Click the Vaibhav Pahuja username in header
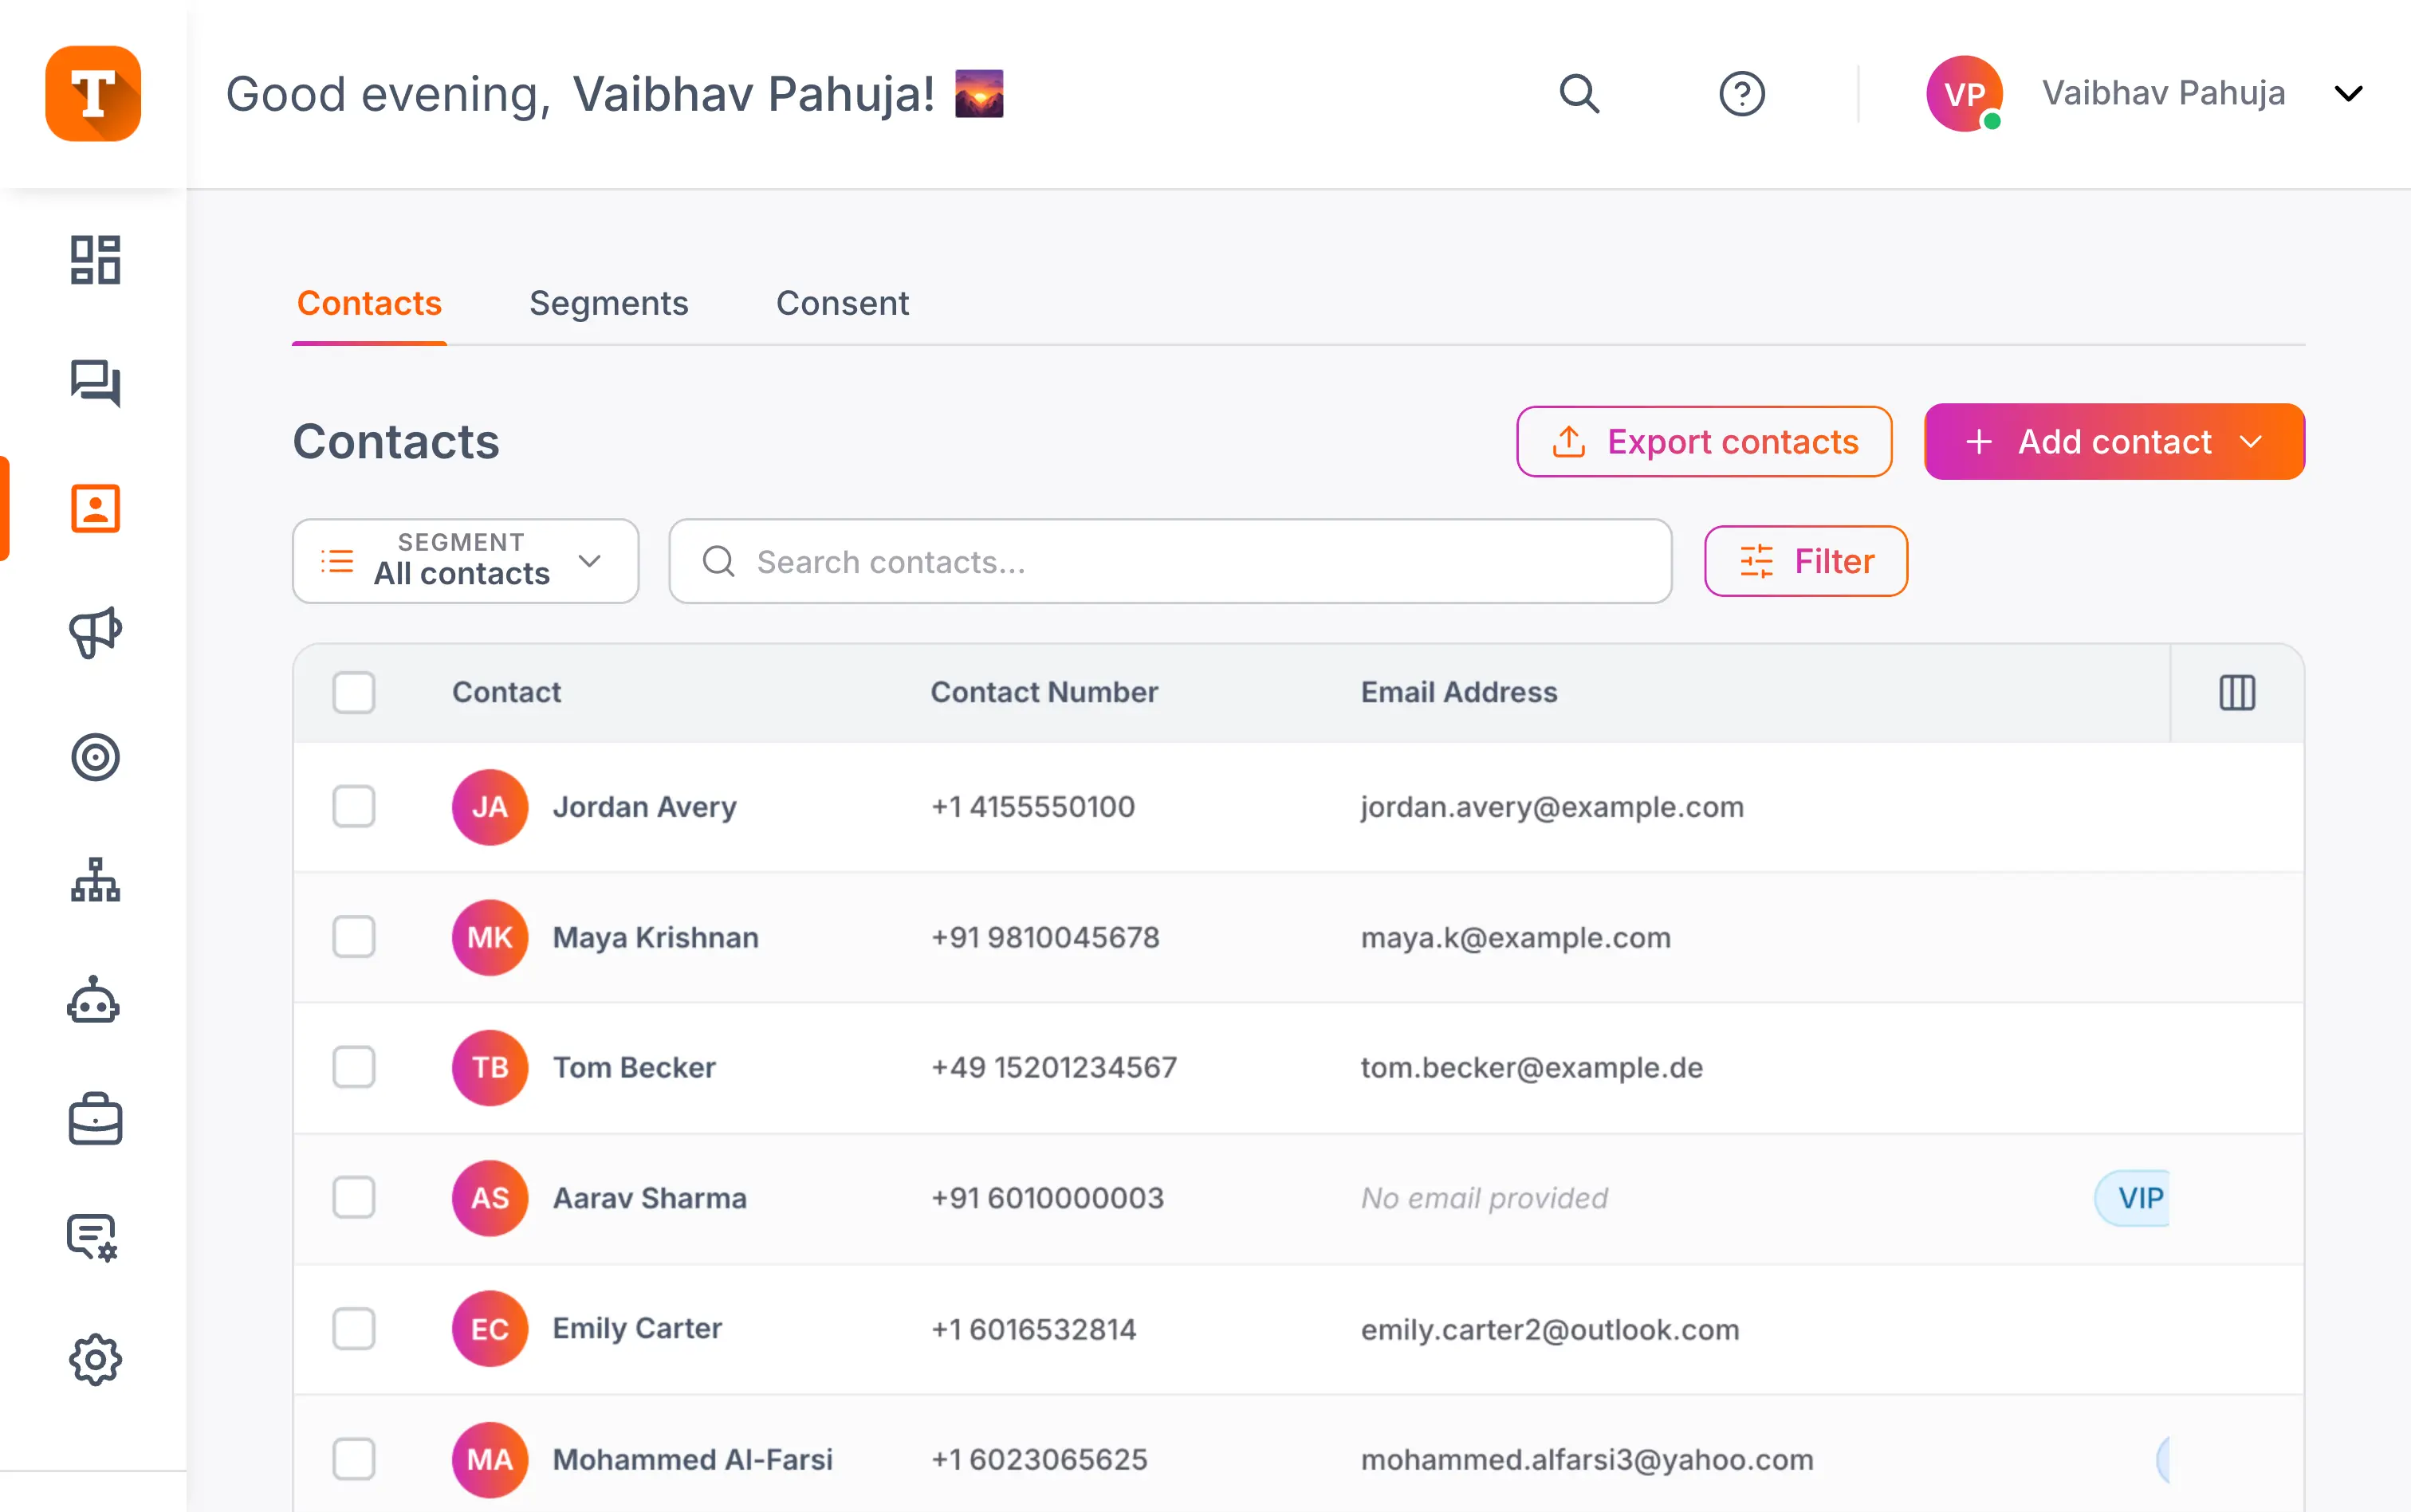 [2163, 93]
